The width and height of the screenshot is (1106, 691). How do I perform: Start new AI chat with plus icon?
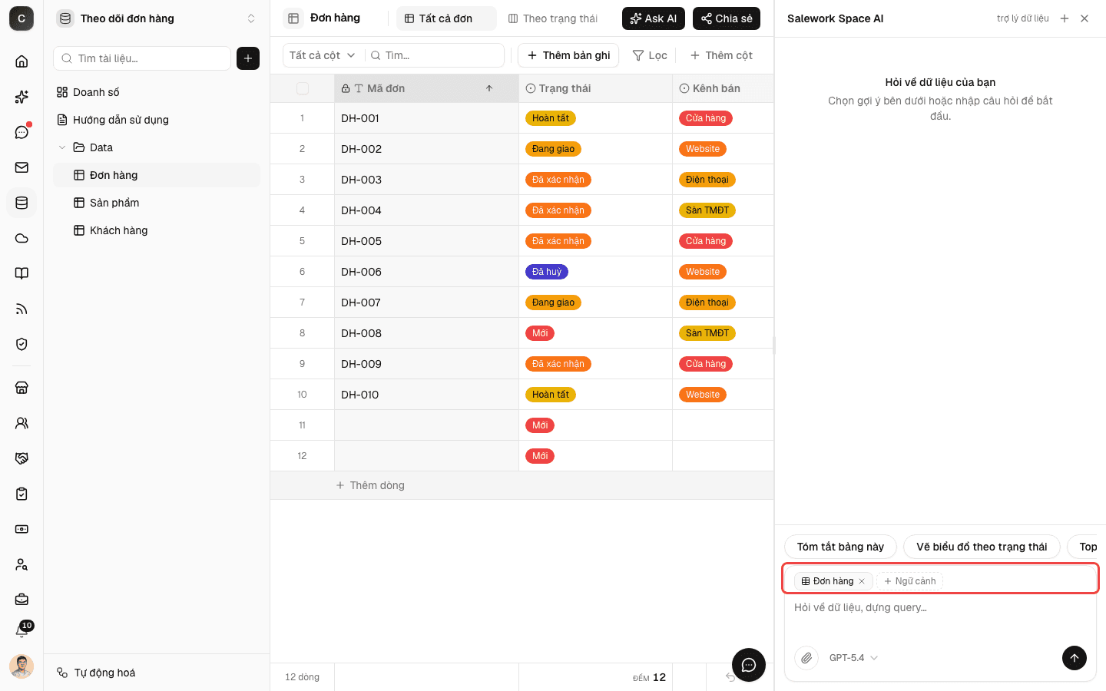coord(1065,18)
